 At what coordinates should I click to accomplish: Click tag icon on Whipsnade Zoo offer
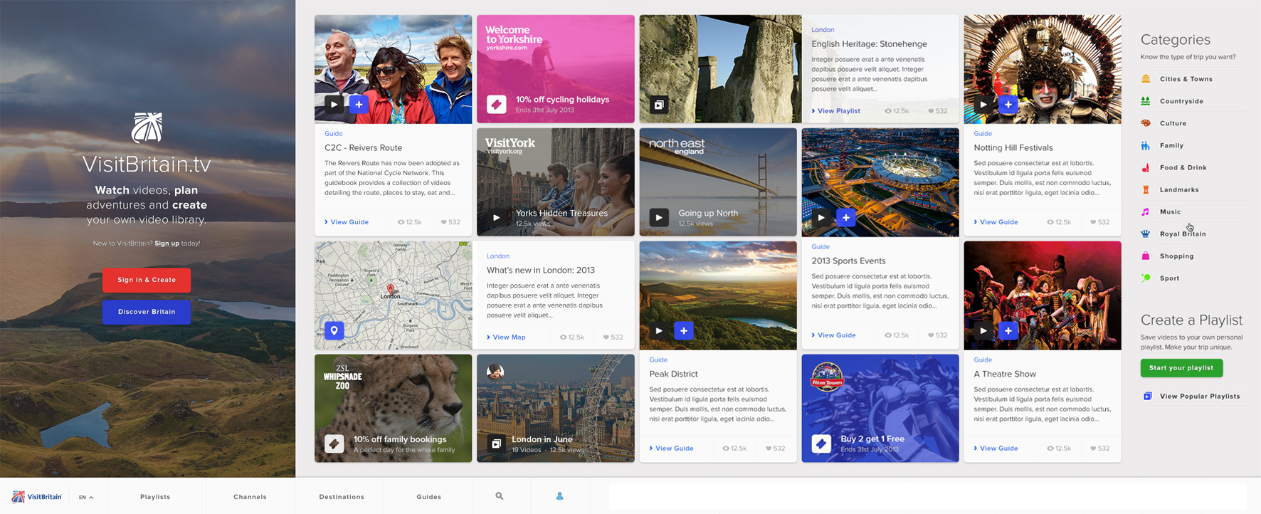[334, 444]
